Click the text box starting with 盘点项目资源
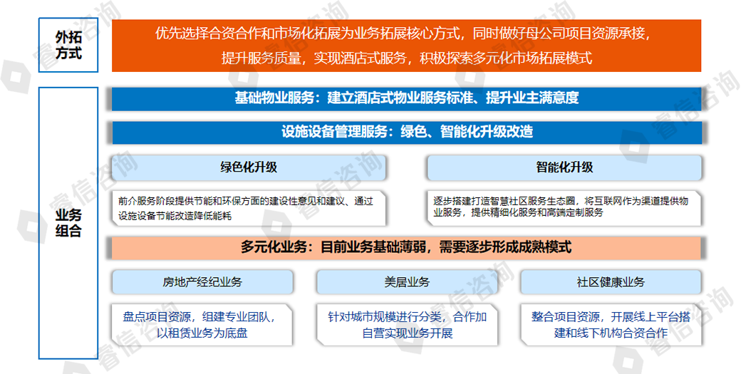Image resolution: width=741 pixels, height=374 pixels. 202,324
